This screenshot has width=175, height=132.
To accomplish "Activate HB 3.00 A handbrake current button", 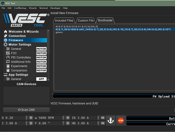I will 102,123.
